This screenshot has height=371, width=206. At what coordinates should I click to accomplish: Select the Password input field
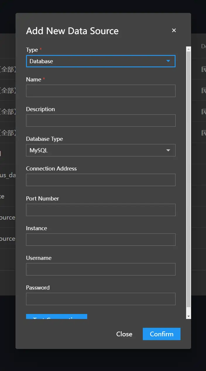coord(101,299)
